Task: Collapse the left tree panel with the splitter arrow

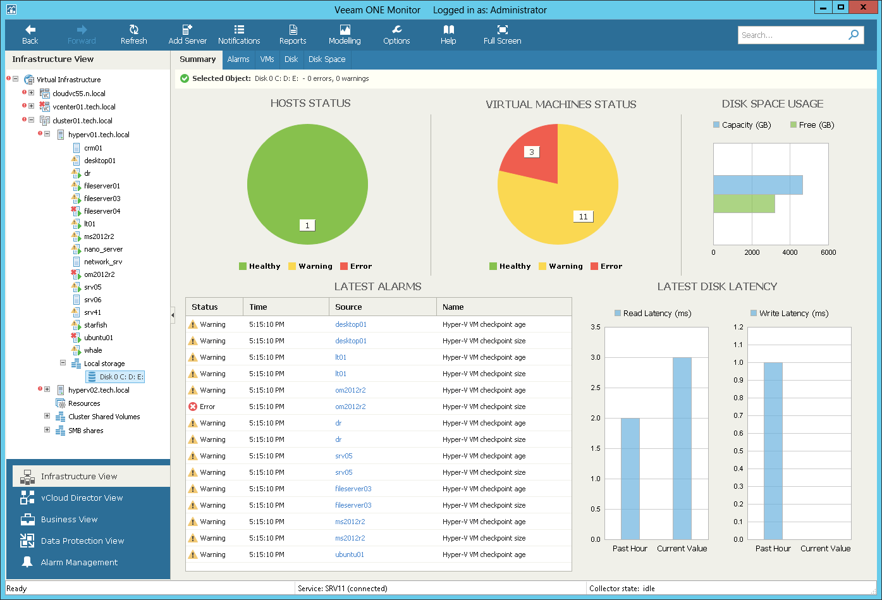Action: (x=173, y=315)
